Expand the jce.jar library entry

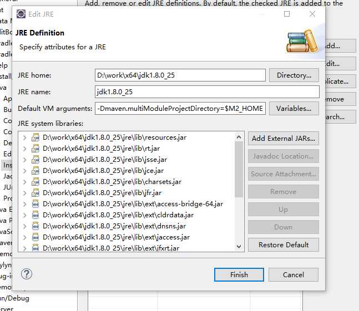pyautogui.click(x=25, y=171)
